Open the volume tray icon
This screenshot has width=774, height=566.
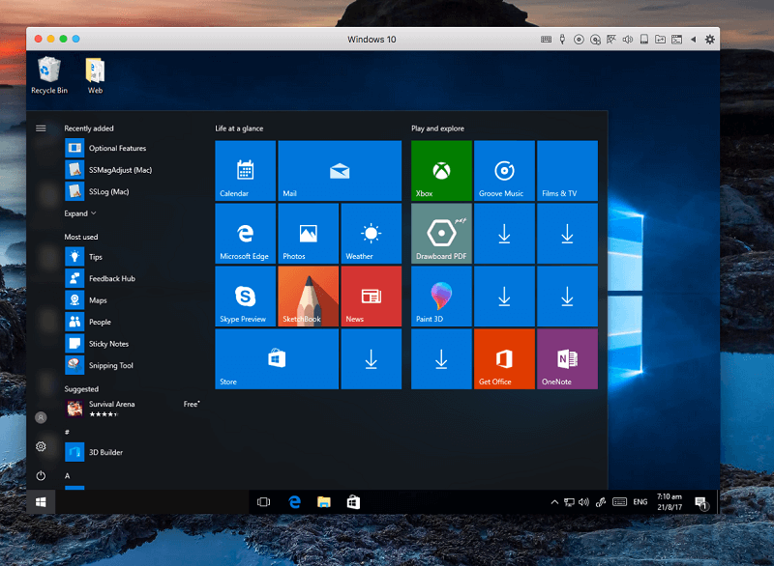[x=584, y=502]
